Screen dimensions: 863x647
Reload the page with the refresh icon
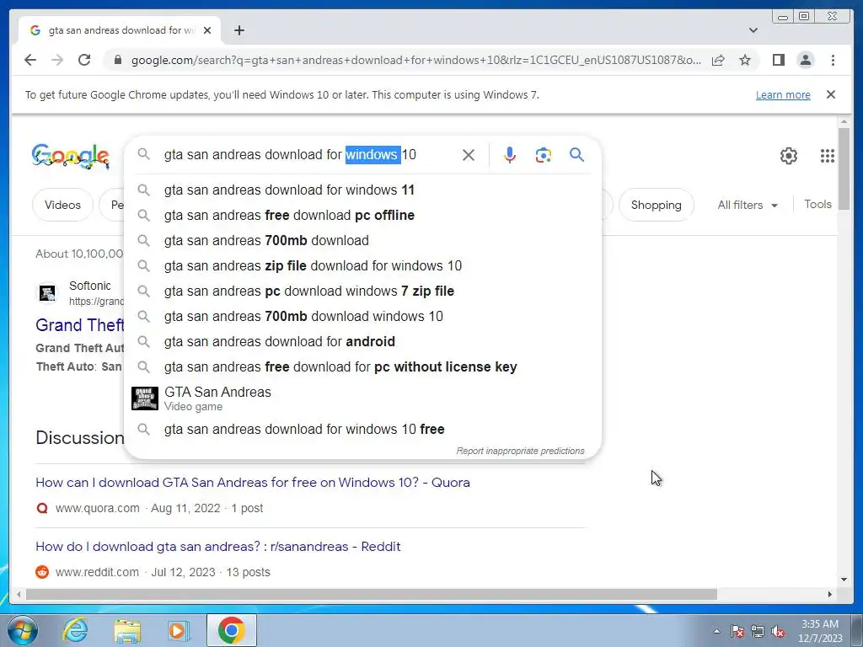coord(84,60)
